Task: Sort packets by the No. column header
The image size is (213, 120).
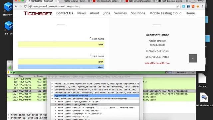Action: click(13, 76)
